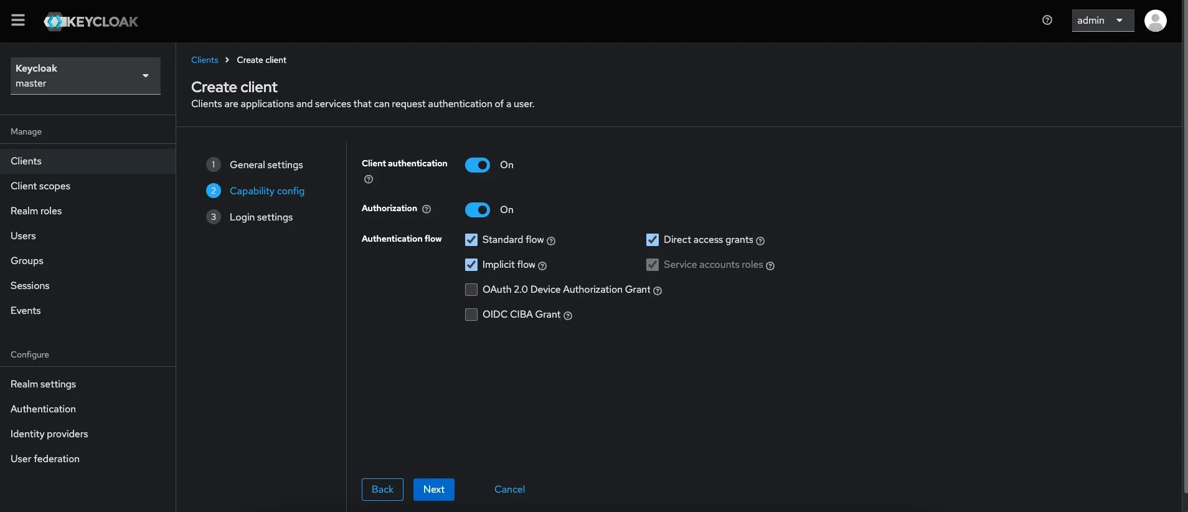Click the Clients breadcrumb link
The height and width of the screenshot is (512, 1188).
click(x=204, y=60)
